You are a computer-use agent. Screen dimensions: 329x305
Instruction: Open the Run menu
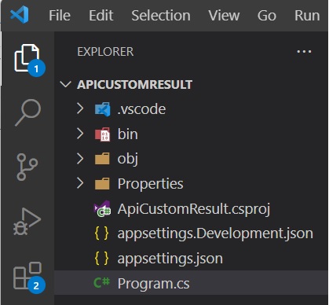coord(307,16)
